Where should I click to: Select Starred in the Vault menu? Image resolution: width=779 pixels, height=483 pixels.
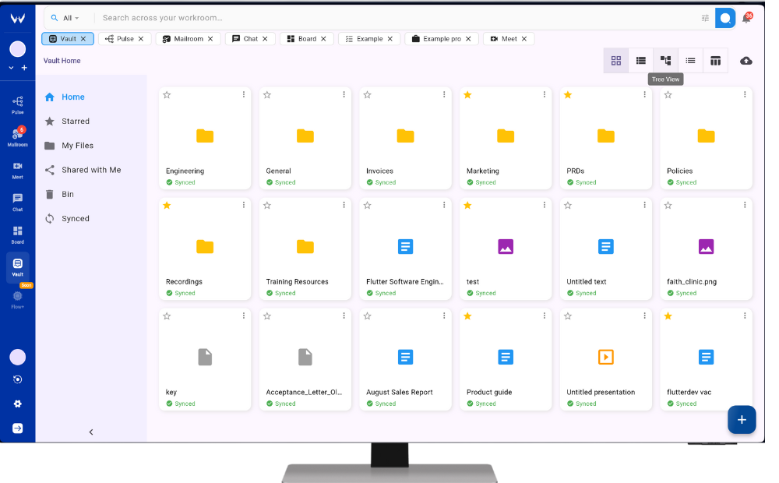pos(75,122)
